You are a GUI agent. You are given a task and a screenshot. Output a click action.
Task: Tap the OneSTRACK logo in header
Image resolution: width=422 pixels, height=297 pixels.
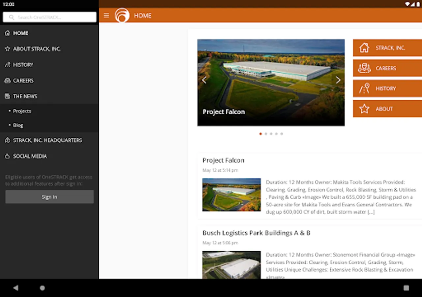click(122, 15)
